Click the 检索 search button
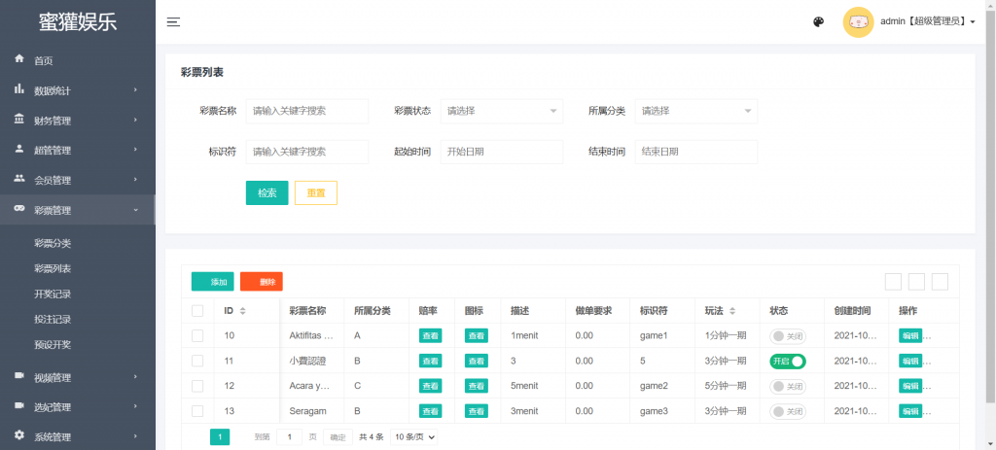Screen dimensions: 996x450 point(267,193)
